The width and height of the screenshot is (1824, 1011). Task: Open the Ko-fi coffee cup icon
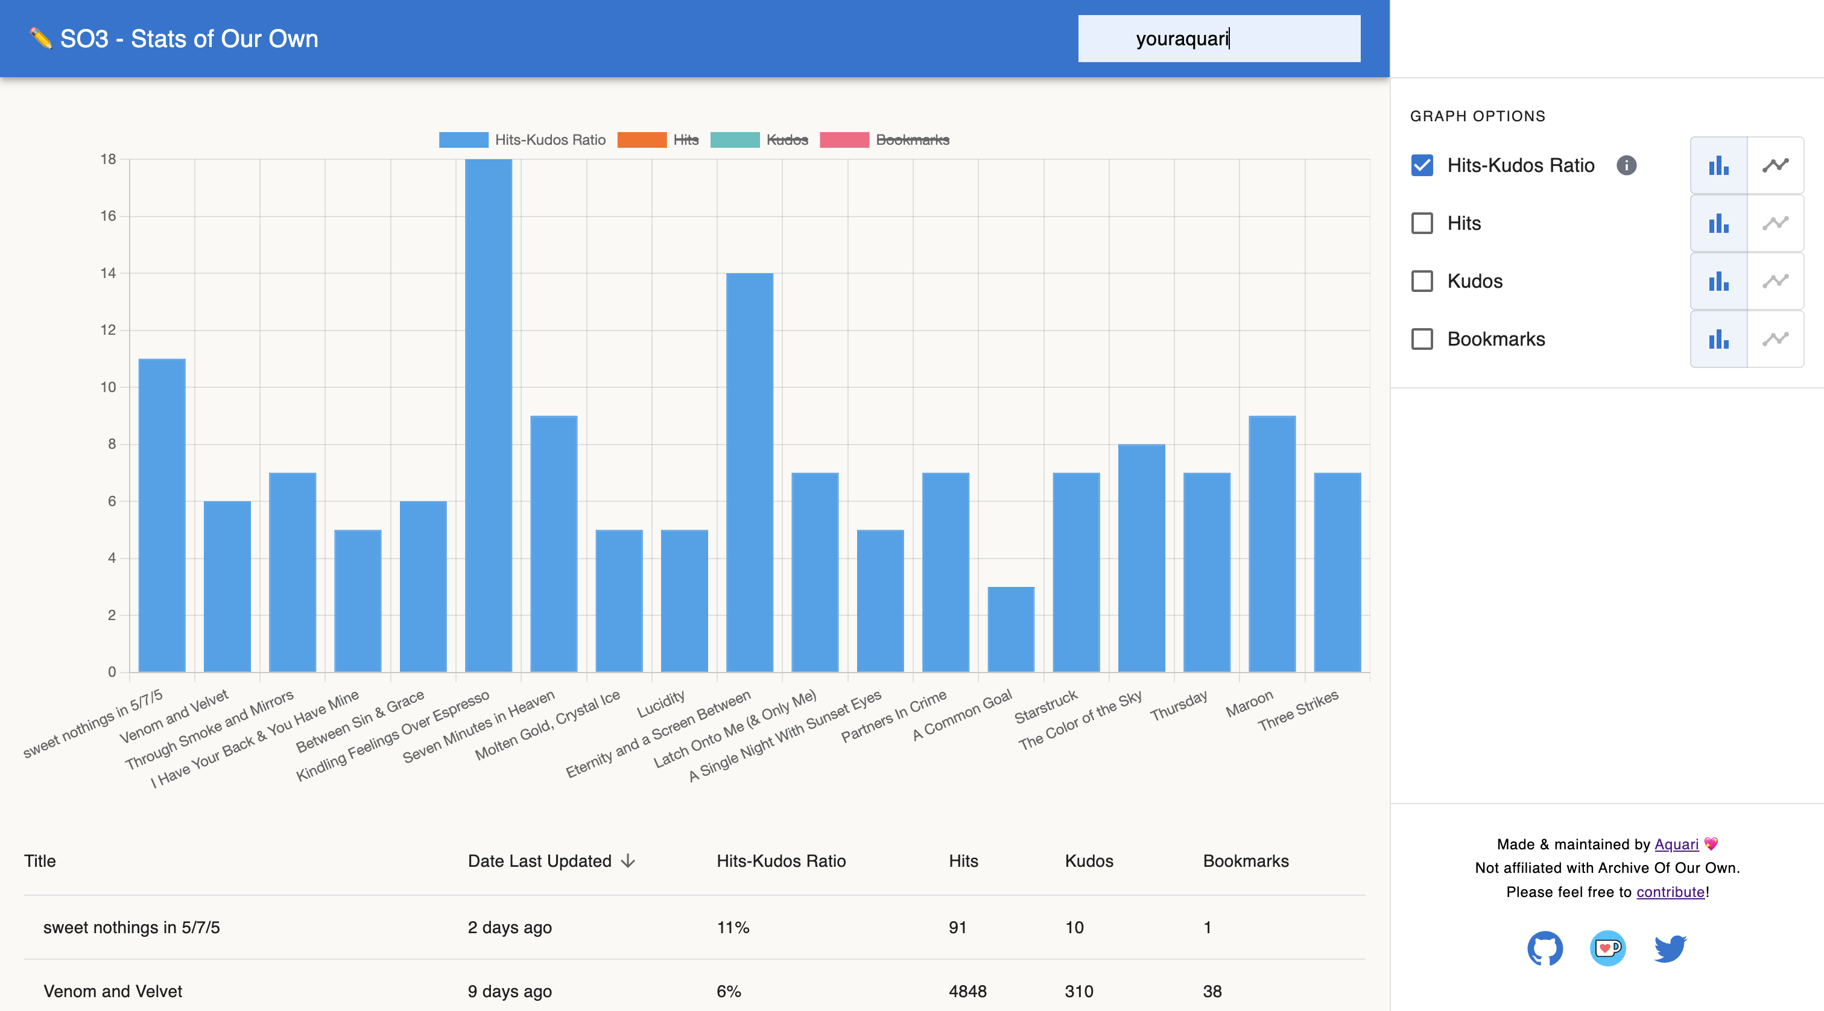[x=1607, y=948]
